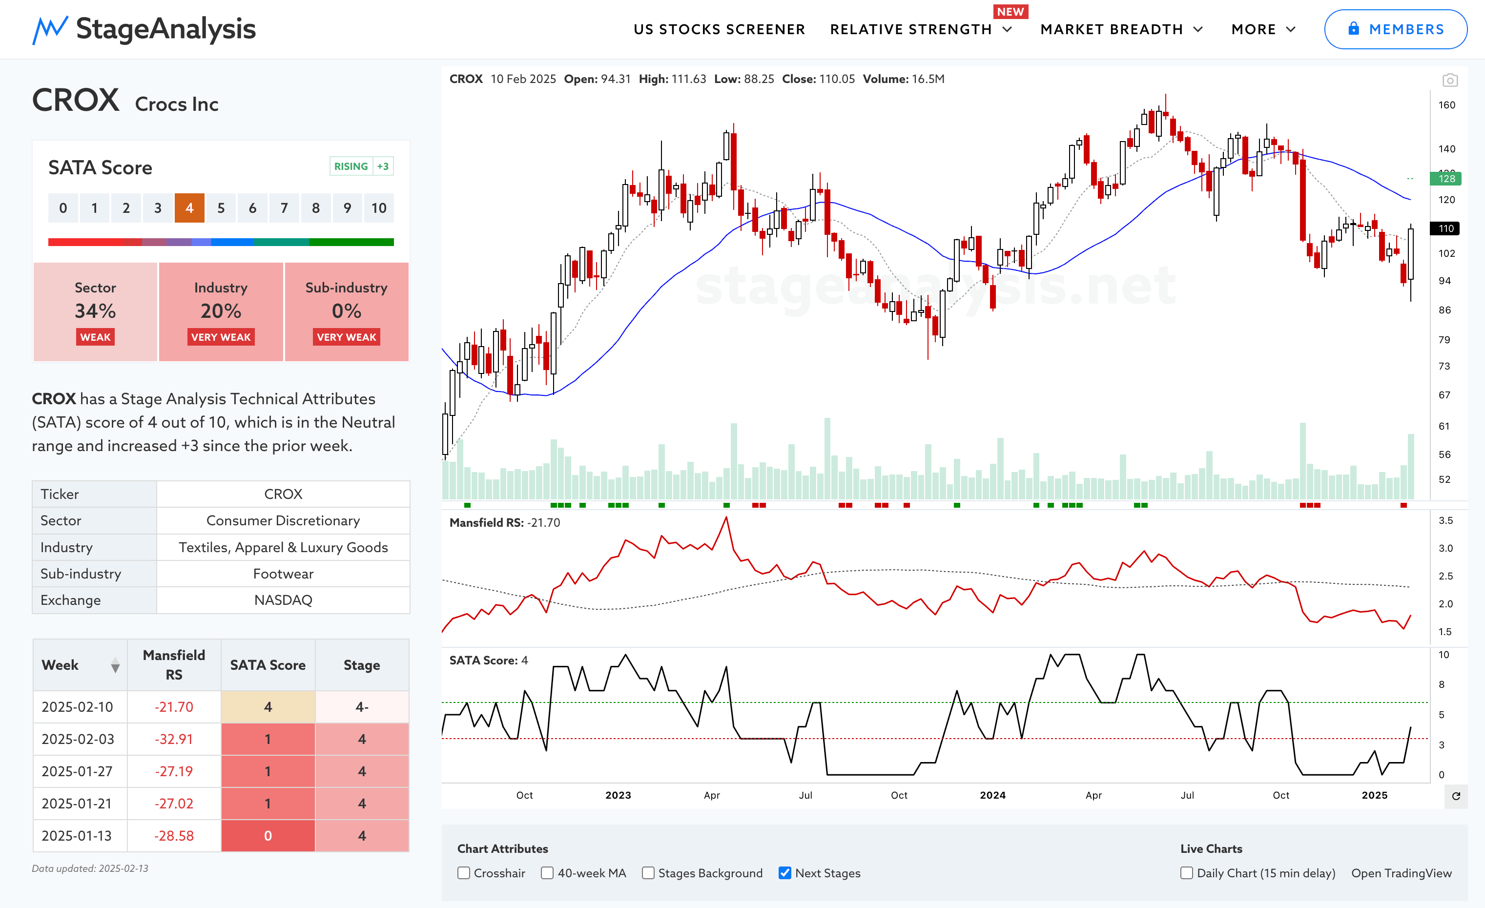
Task: Click the green 128 price label
Action: 1445,178
